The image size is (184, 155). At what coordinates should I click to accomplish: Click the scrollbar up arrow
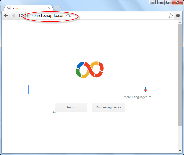[x=180, y=22]
